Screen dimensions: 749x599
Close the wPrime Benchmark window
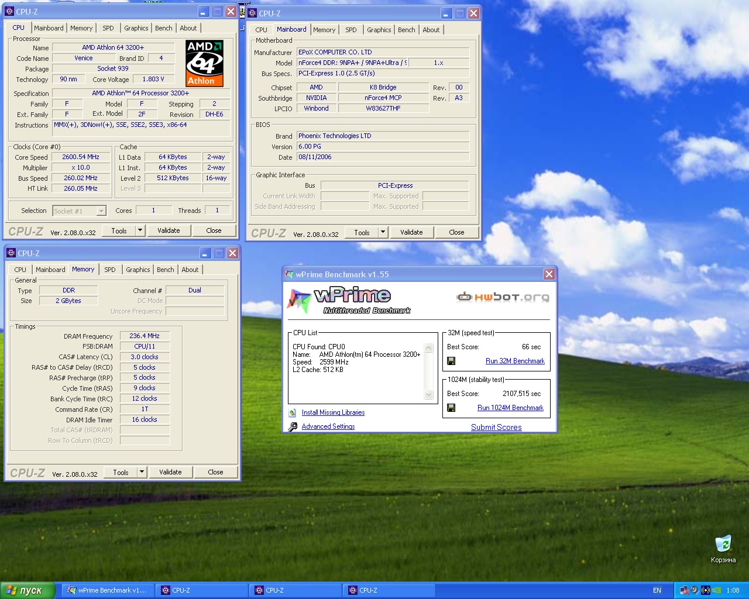549,274
